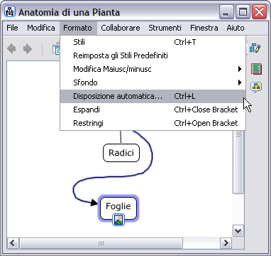Open the Collaborare menu

tap(121, 28)
